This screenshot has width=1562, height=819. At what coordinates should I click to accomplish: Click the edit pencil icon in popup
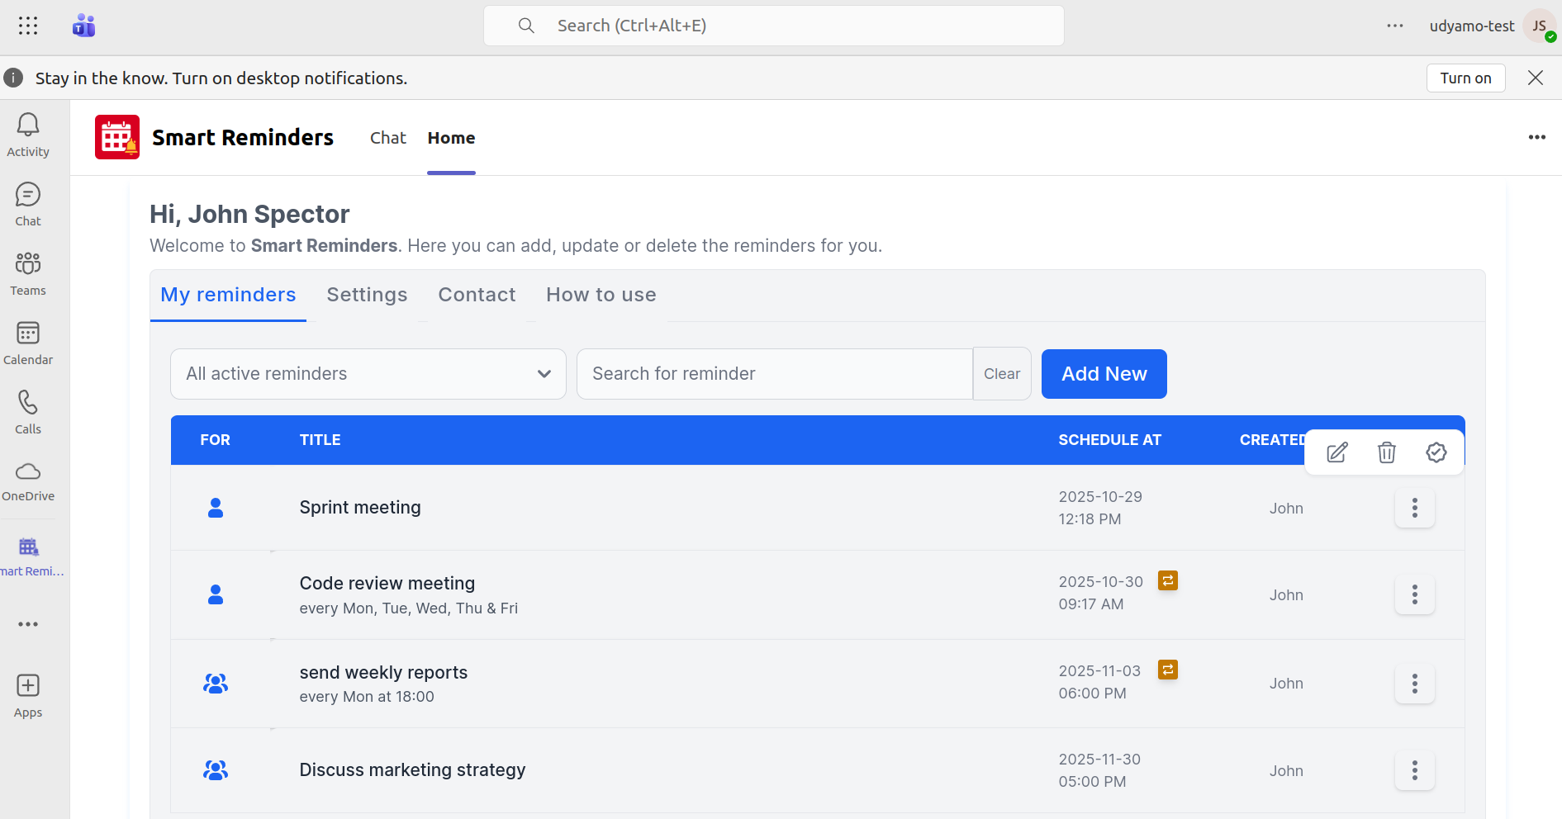tap(1336, 452)
